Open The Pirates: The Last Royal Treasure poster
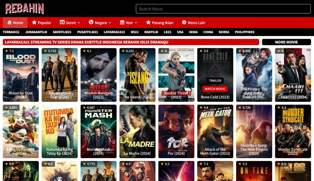The height and width of the screenshot is (181, 314). pyautogui.click(x=254, y=75)
